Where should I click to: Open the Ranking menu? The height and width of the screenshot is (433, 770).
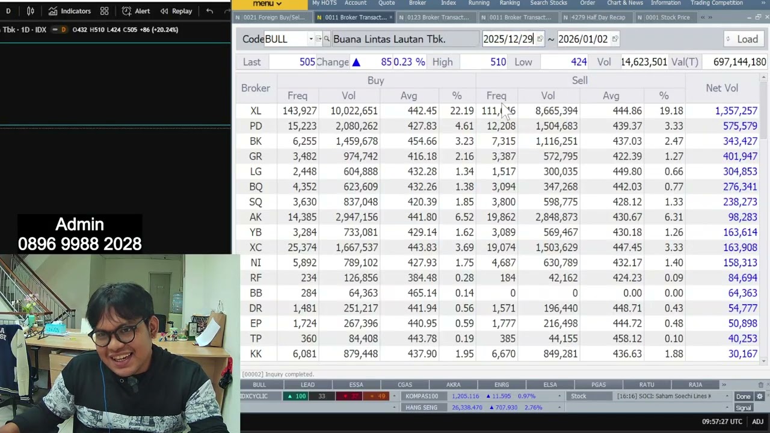[510, 3]
